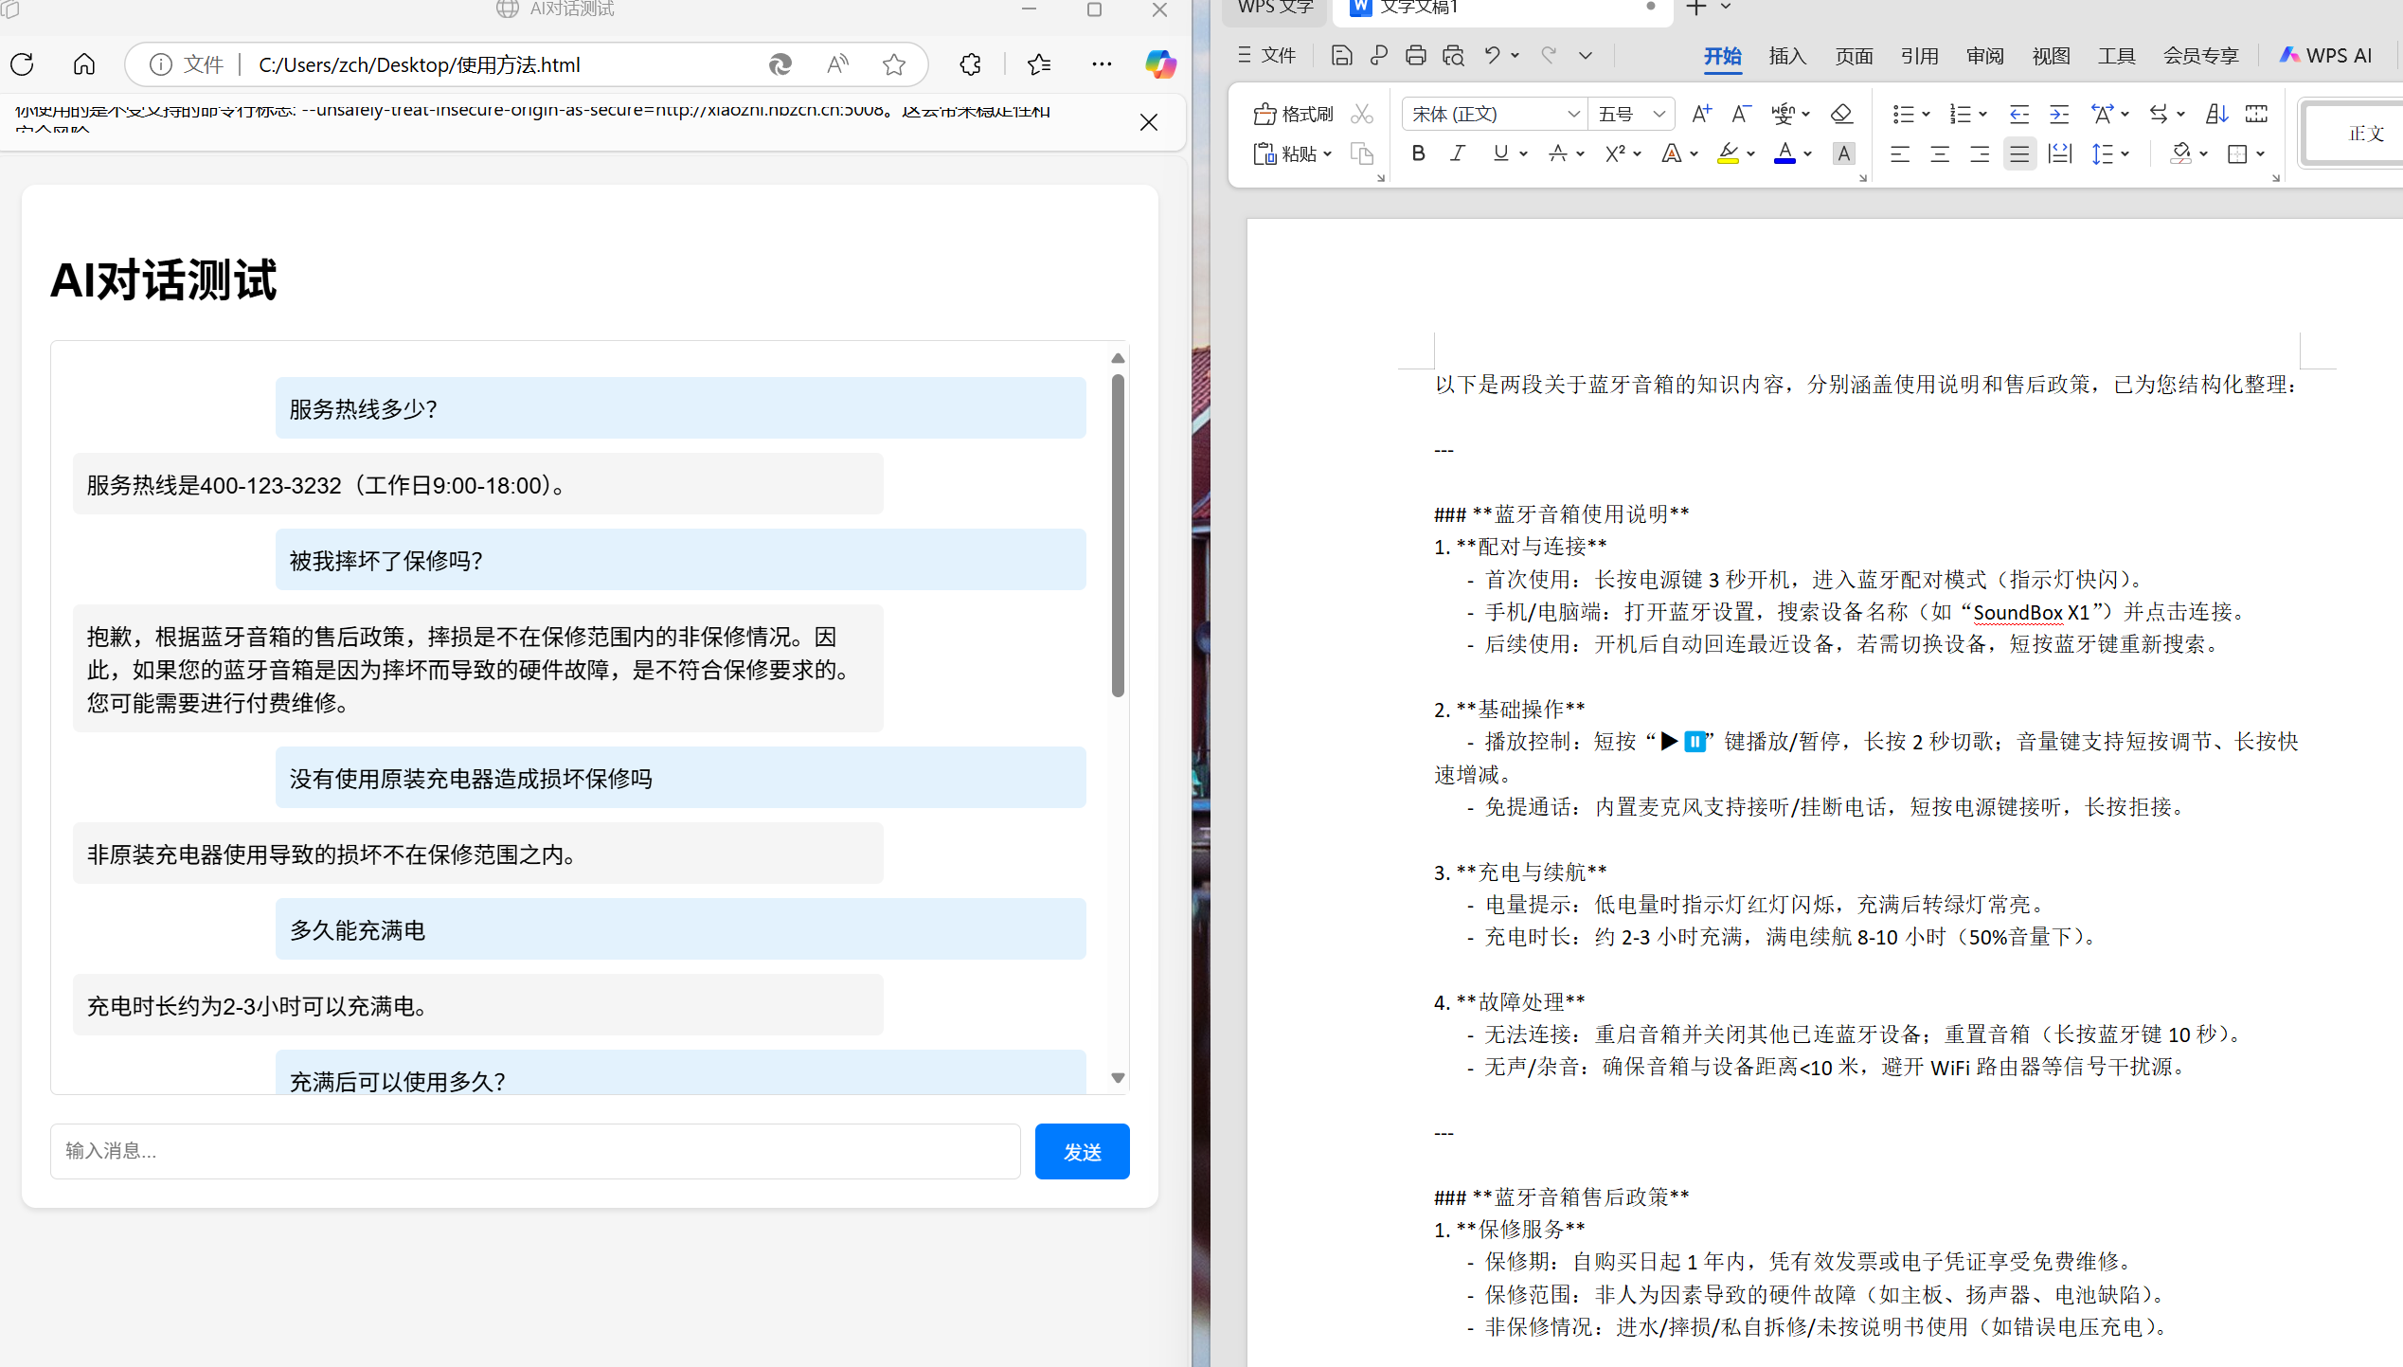The width and height of the screenshot is (2403, 1367).
Task: Expand the new tab dropdown next to plus
Action: (x=1726, y=8)
